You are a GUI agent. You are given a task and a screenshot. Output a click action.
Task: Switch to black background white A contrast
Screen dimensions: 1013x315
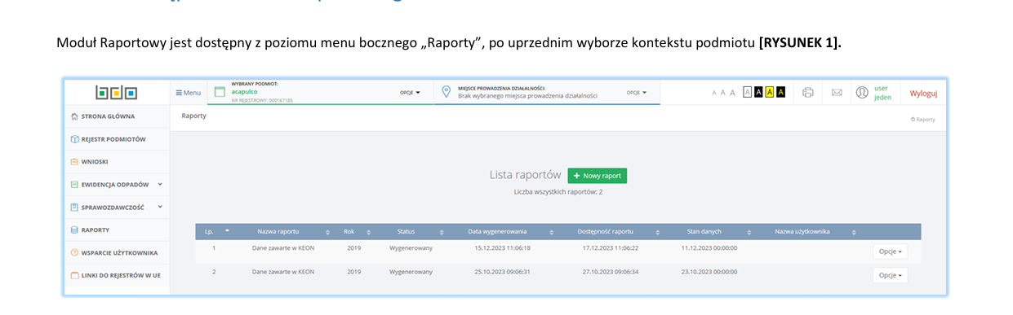click(758, 92)
